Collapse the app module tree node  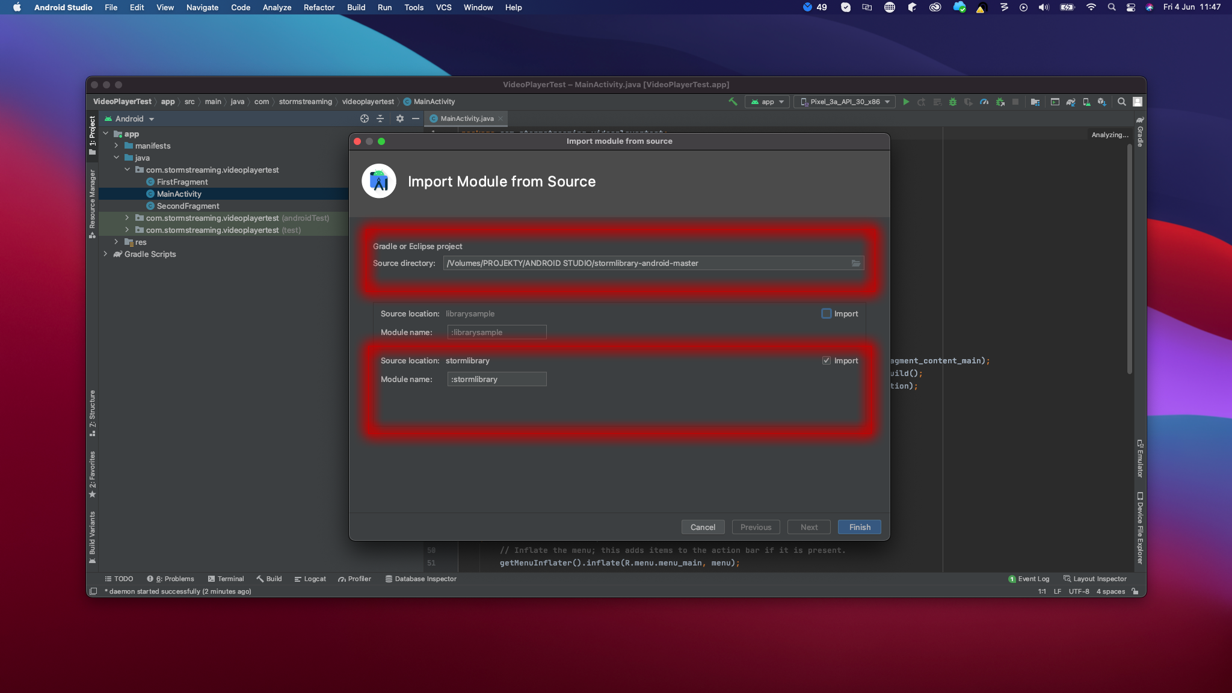[x=106, y=134]
